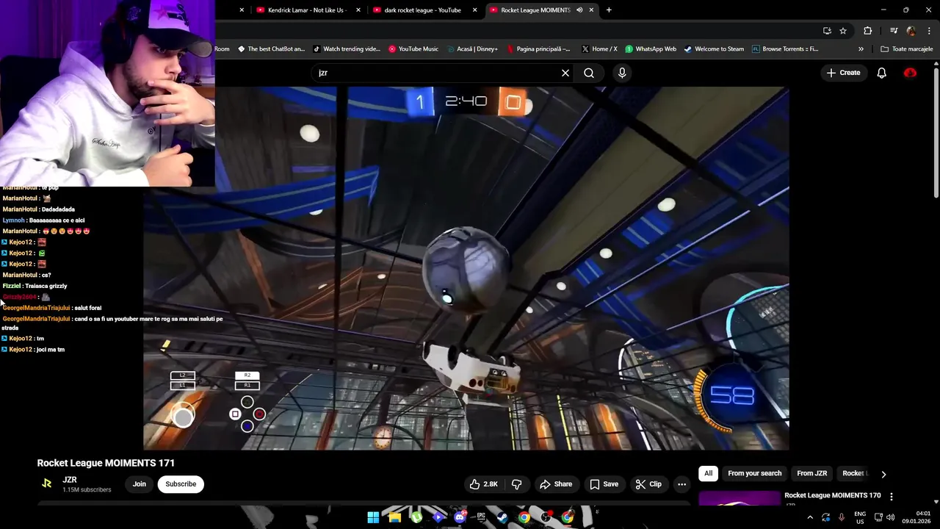The width and height of the screenshot is (940, 529).
Task: Select the From JZR chip
Action: coord(811,473)
